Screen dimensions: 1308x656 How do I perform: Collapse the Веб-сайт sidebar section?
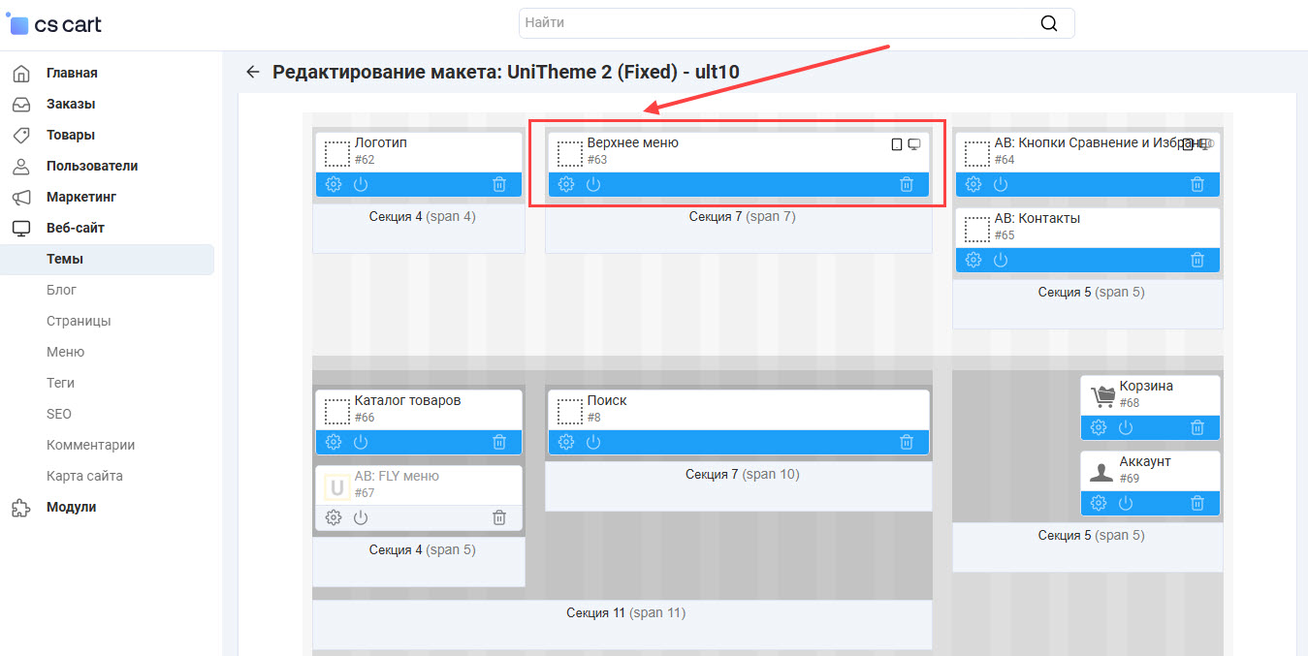(75, 228)
